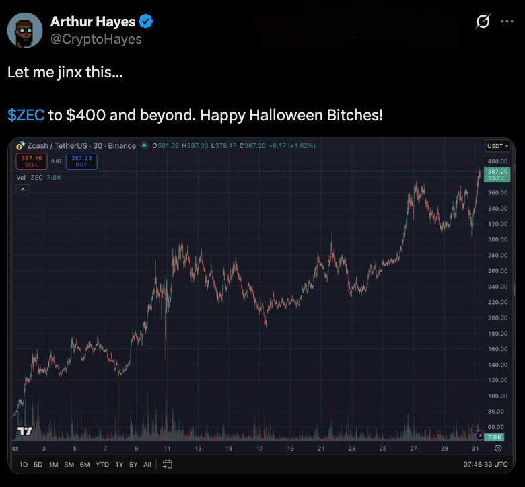Click Arthur Hayes' profile avatar
Screen dimensions: 525x487
[25, 30]
